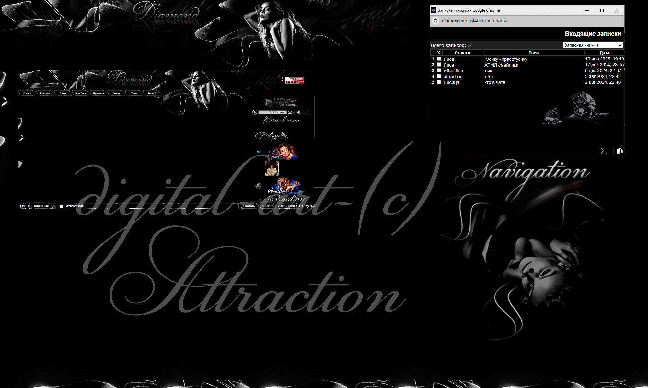Check the box for note from Лисица
648x388 pixels.
click(x=439, y=82)
